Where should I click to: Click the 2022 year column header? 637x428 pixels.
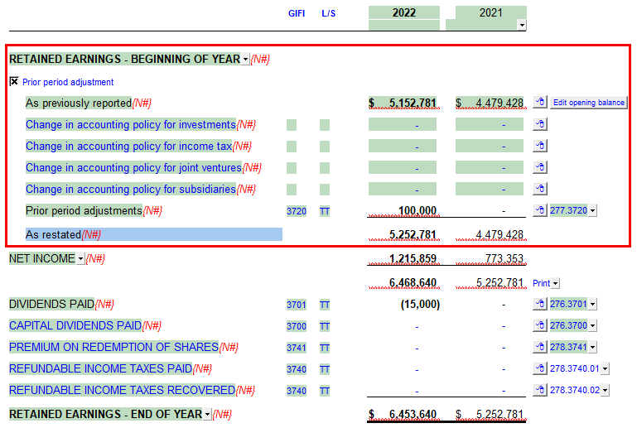pyautogui.click(x=403, y=12)
